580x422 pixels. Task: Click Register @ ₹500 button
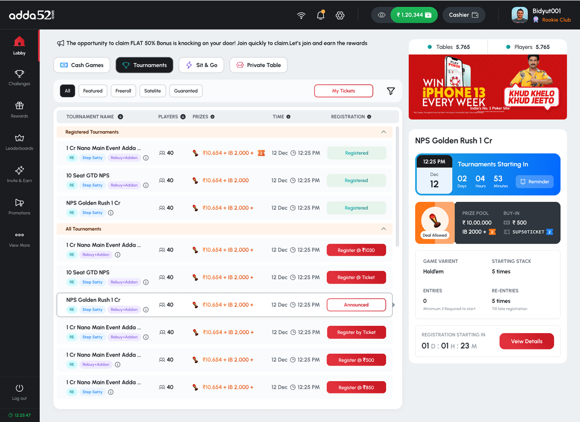356,360
